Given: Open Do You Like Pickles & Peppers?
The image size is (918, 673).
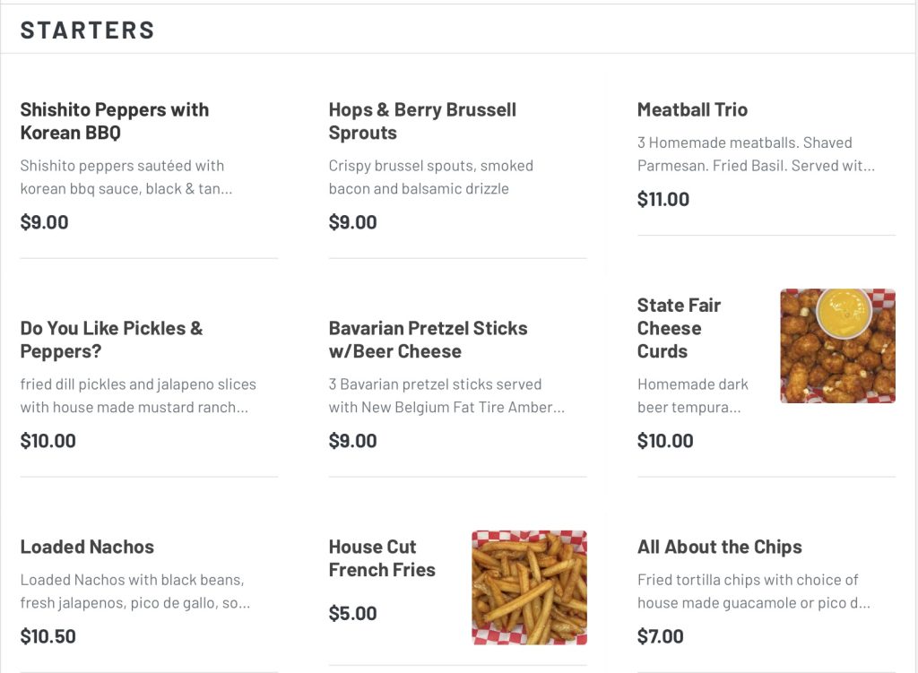Looking at the screenshot, I should click(x=111, y=340).
